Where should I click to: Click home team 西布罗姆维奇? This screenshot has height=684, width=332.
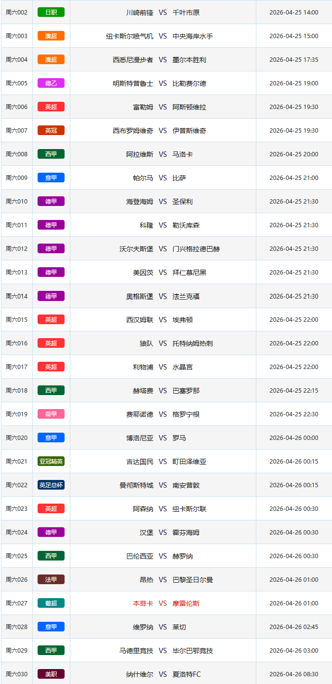133,131
